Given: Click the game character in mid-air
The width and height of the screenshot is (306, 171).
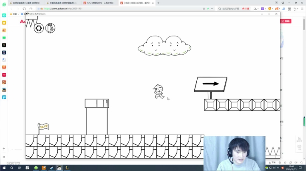Looking at the screenshot, I should point(159,91).
